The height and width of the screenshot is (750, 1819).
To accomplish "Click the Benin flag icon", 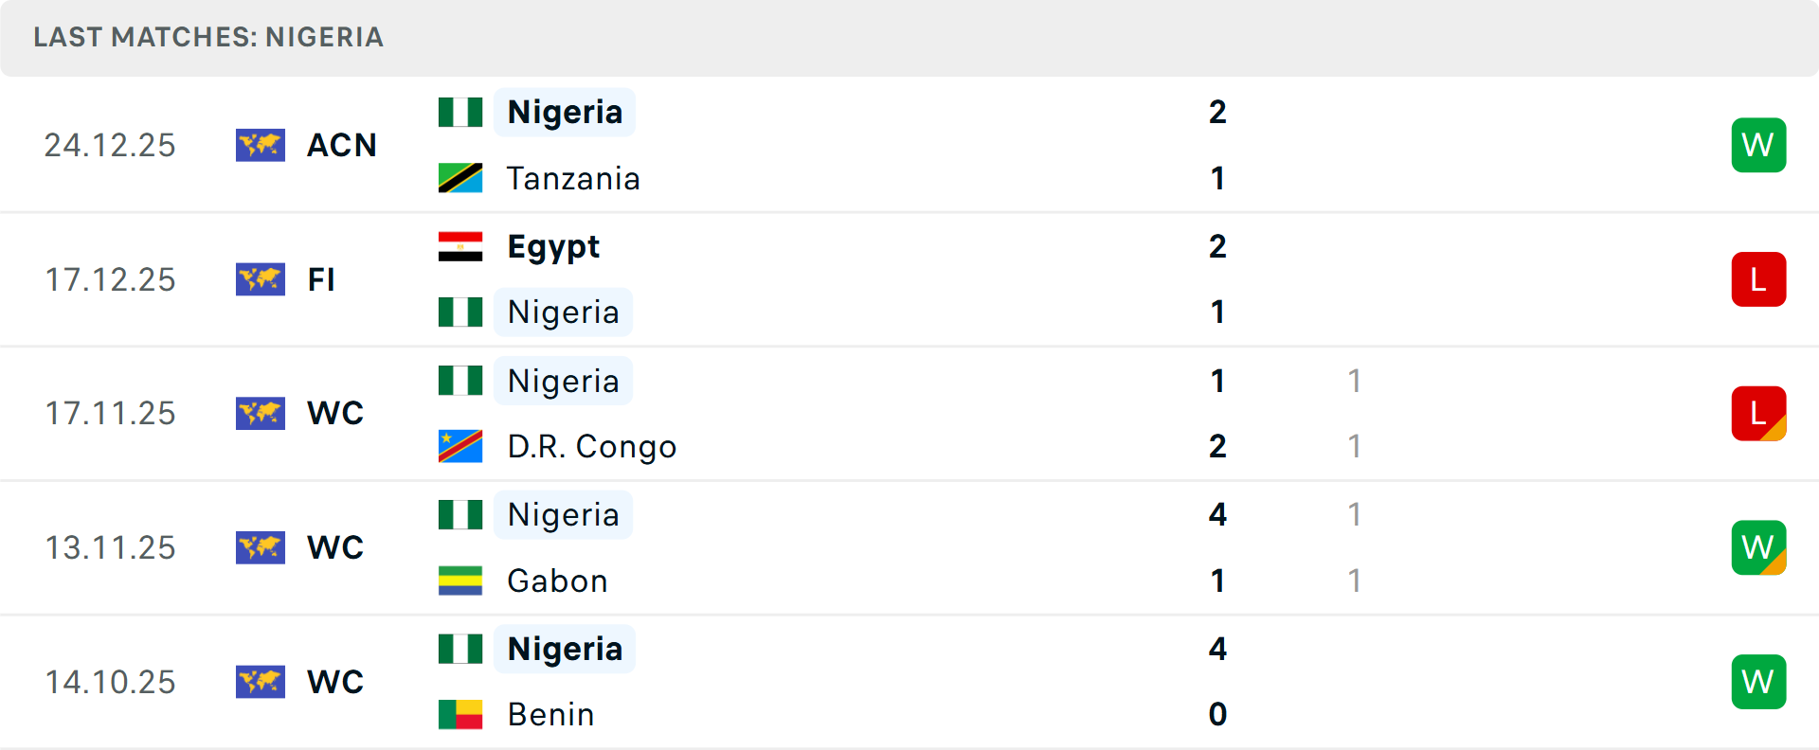I will coord(460,714).
